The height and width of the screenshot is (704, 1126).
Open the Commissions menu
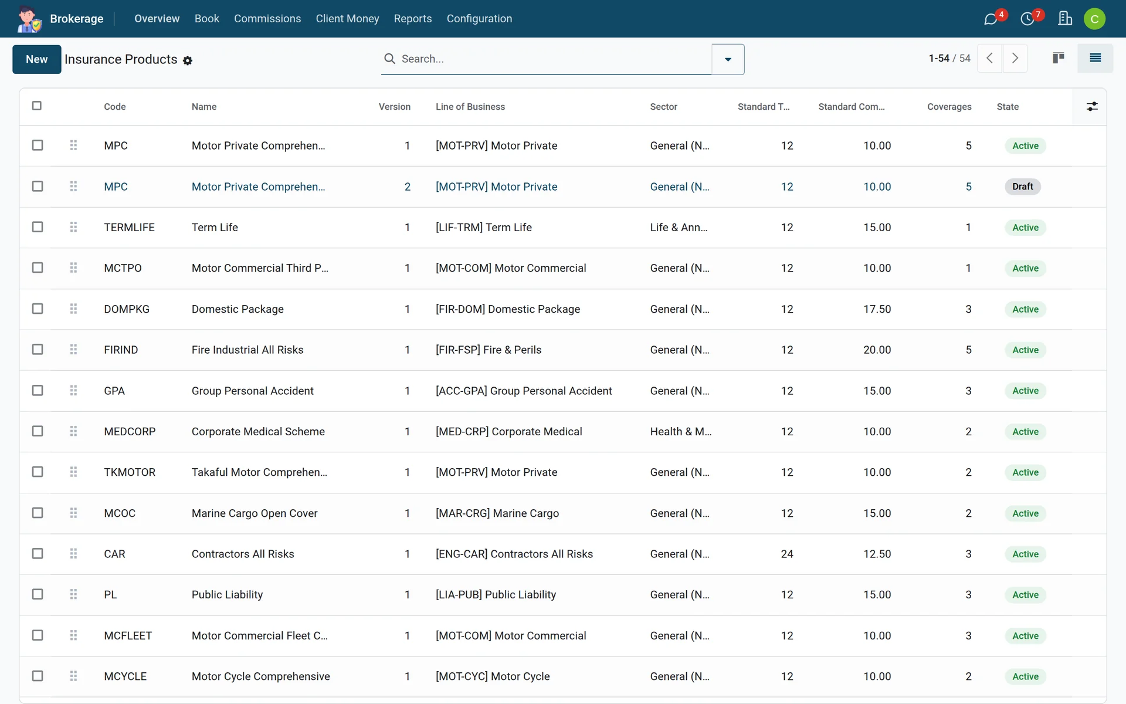click(267, 19)
